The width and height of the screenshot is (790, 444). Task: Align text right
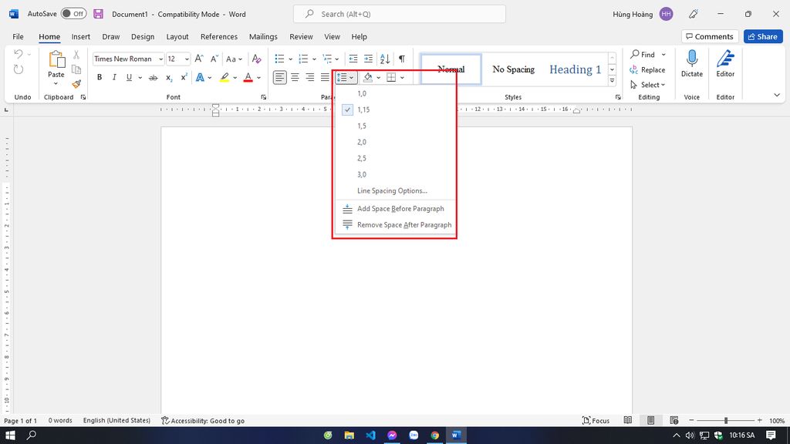tap(310, 78)
